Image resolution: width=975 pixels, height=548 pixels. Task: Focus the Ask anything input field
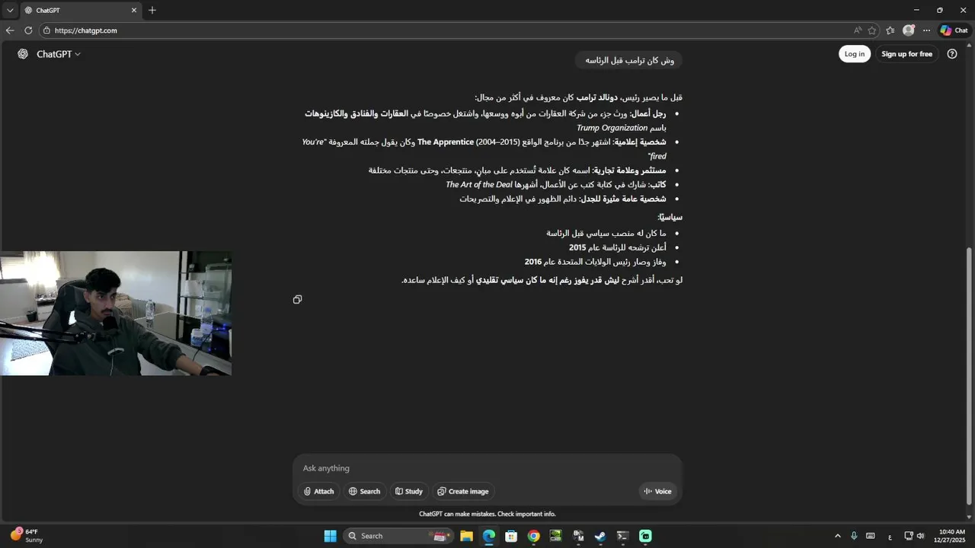pyautogui.click(x=487, y=468)
